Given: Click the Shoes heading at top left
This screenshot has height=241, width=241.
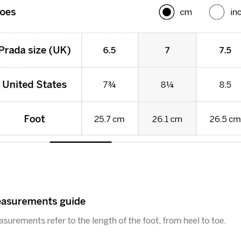Looking at the screenshot, I should (x=7, y=12).
